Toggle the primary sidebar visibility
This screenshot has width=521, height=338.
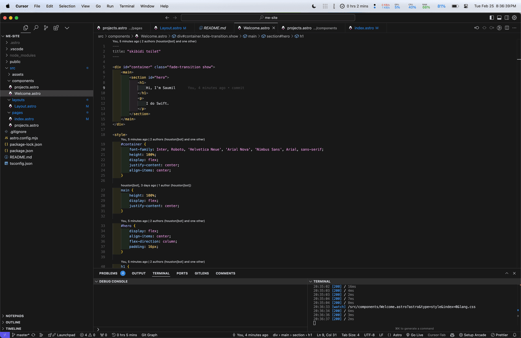coord(492,17)
